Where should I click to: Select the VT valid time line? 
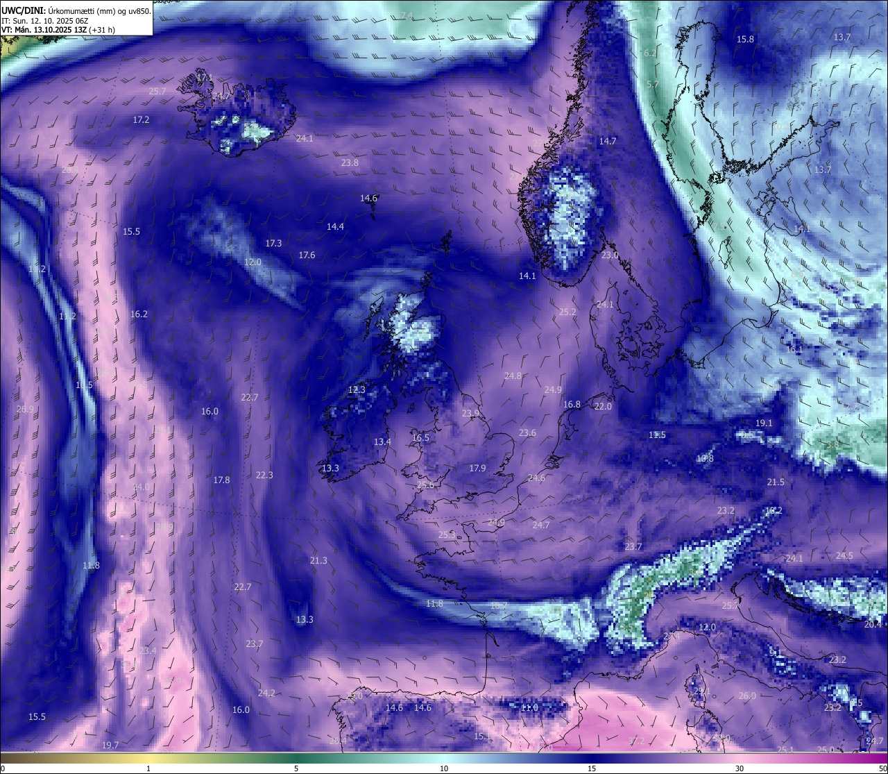(x=58, y=30)
